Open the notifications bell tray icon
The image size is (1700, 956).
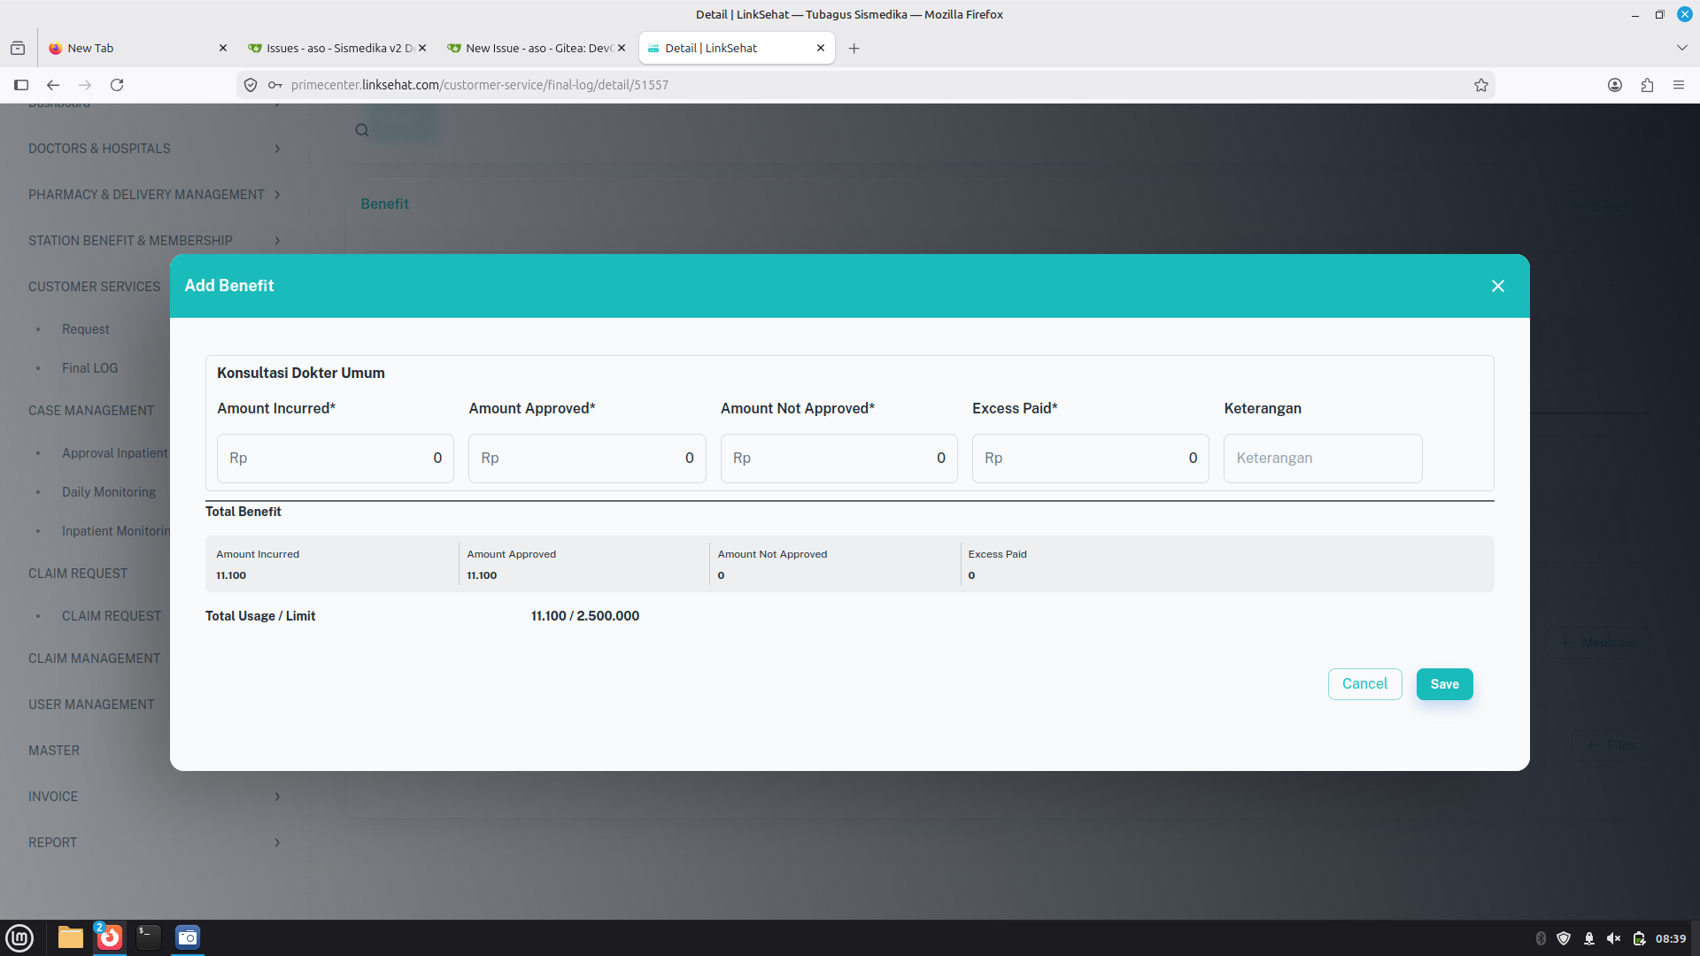(x=1589, y=938)
